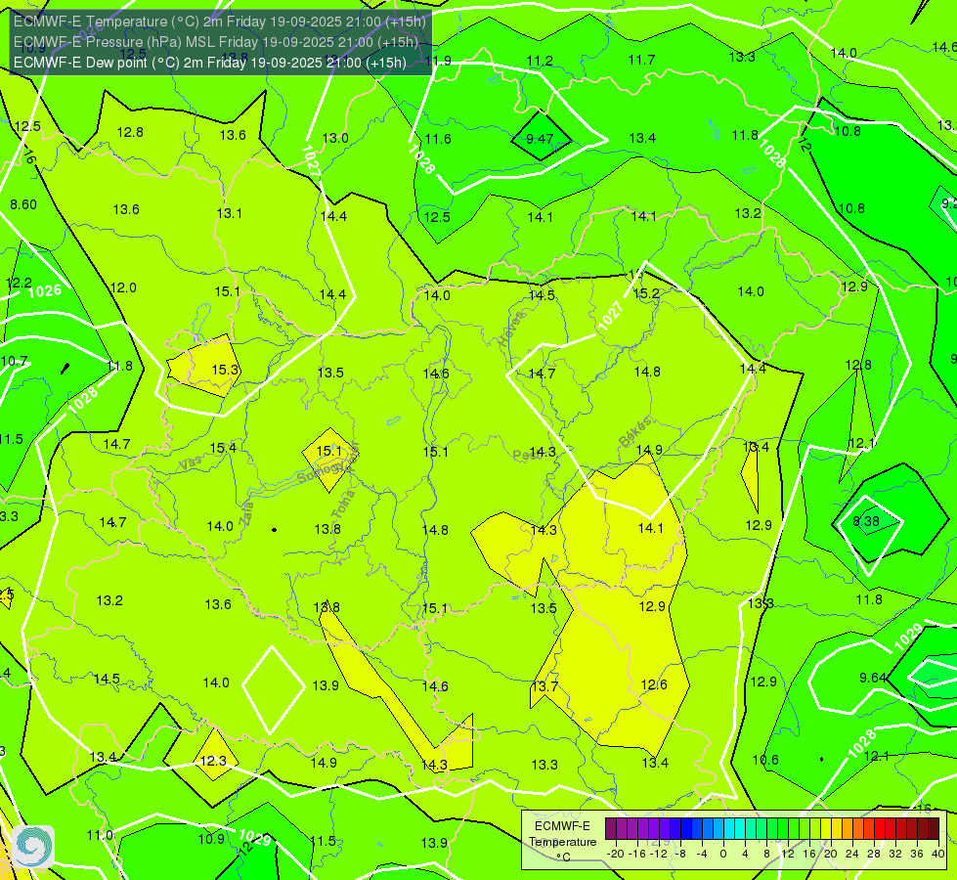957x880 pixels.
Task: Click the 12.0 temperature value
Action: pyautogui.click(x=123, y=287)
